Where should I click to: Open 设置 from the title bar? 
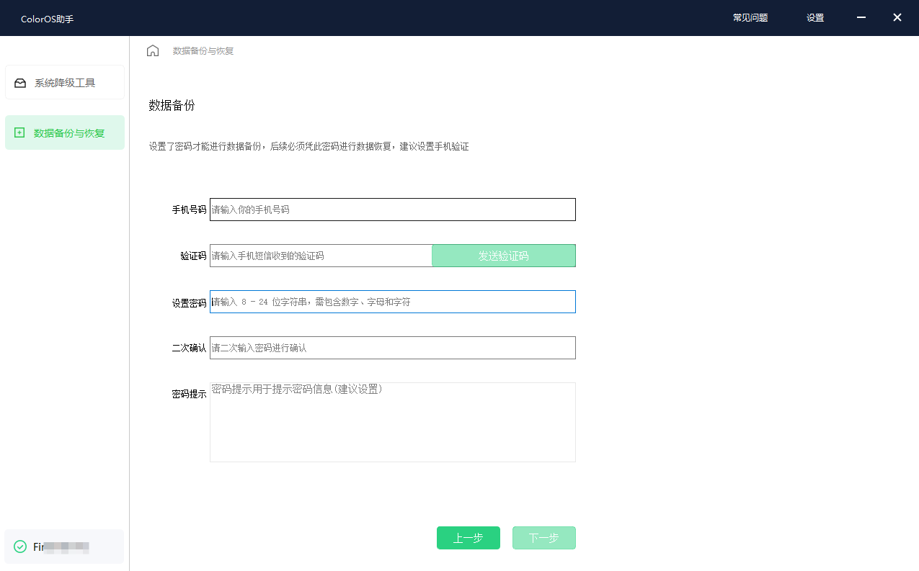pyautogui.click(x=814, y=17)
